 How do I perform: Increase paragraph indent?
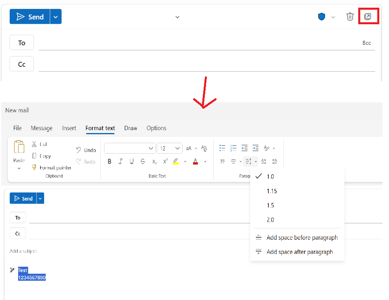tap(255, 148)
